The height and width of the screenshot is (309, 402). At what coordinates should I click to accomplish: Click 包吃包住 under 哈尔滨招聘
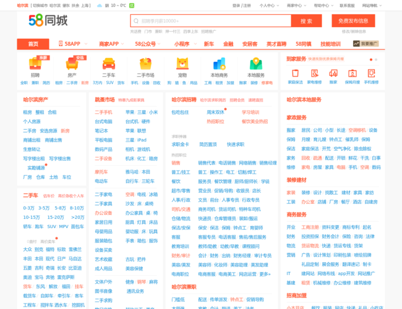[x=180, y=112]
